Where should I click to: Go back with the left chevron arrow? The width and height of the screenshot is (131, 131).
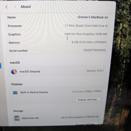pos(6,7)
